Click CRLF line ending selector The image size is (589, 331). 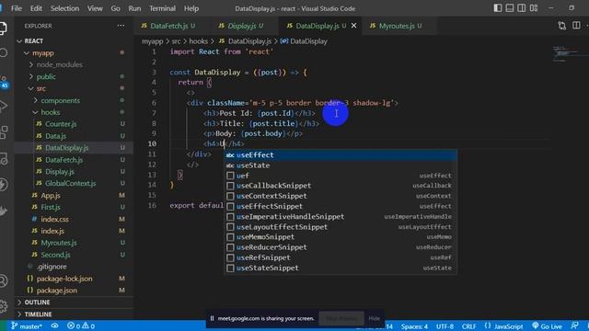coord(468,326)
